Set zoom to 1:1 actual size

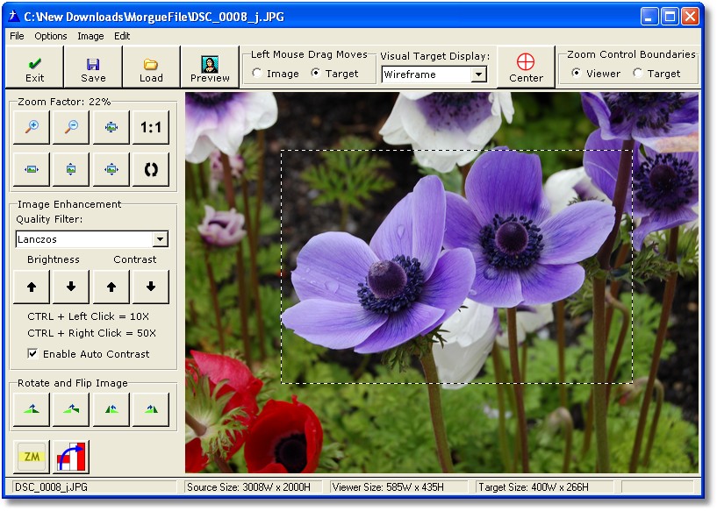tap(150, 127)
